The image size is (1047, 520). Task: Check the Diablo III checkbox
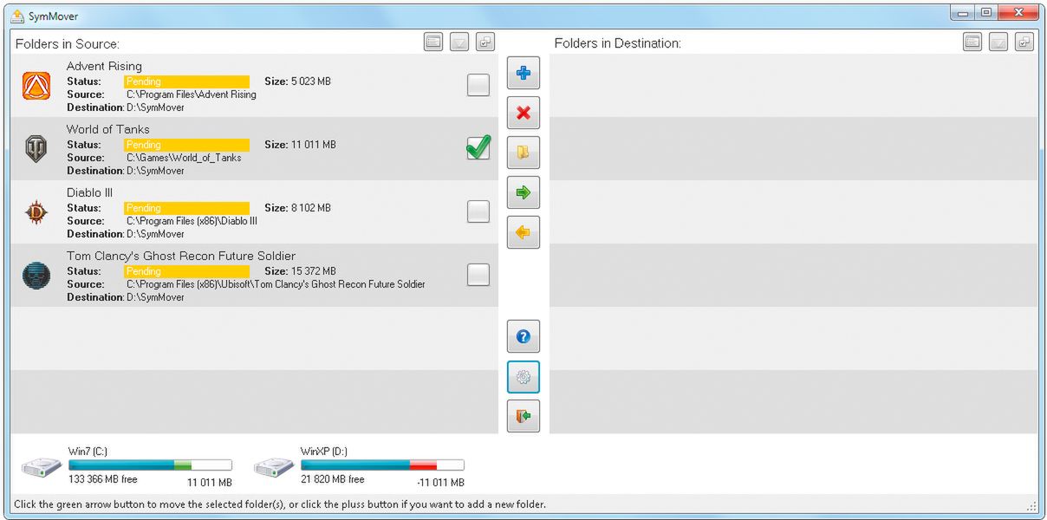tap(478, 211)
